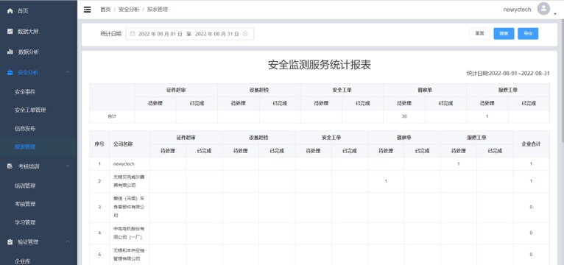Collapse the 安全分析 submenu chevron

(68, 73)
